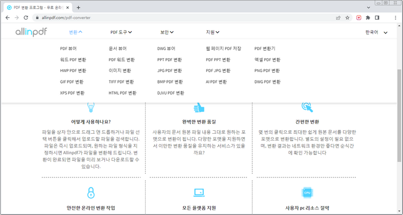Bookmark this page with the star icon
This screenshot has height=215, width=403.
(348, 18)
